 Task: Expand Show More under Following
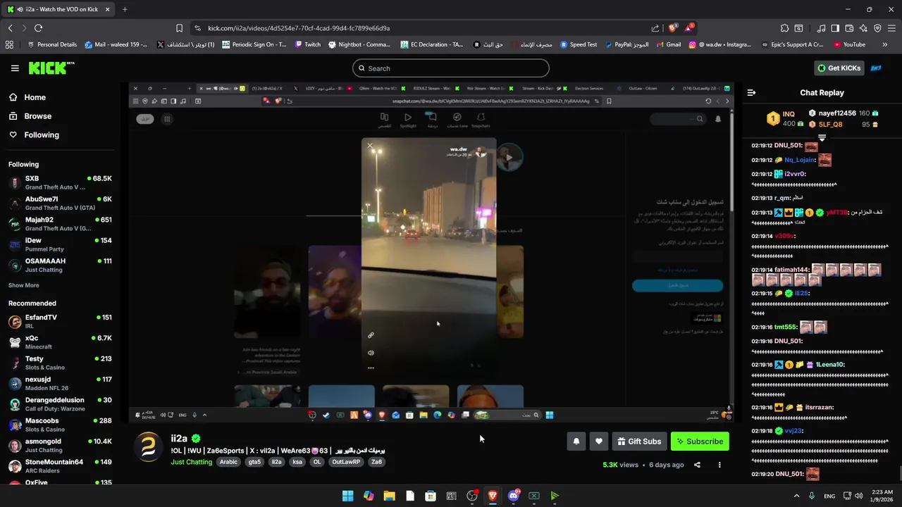24,285
